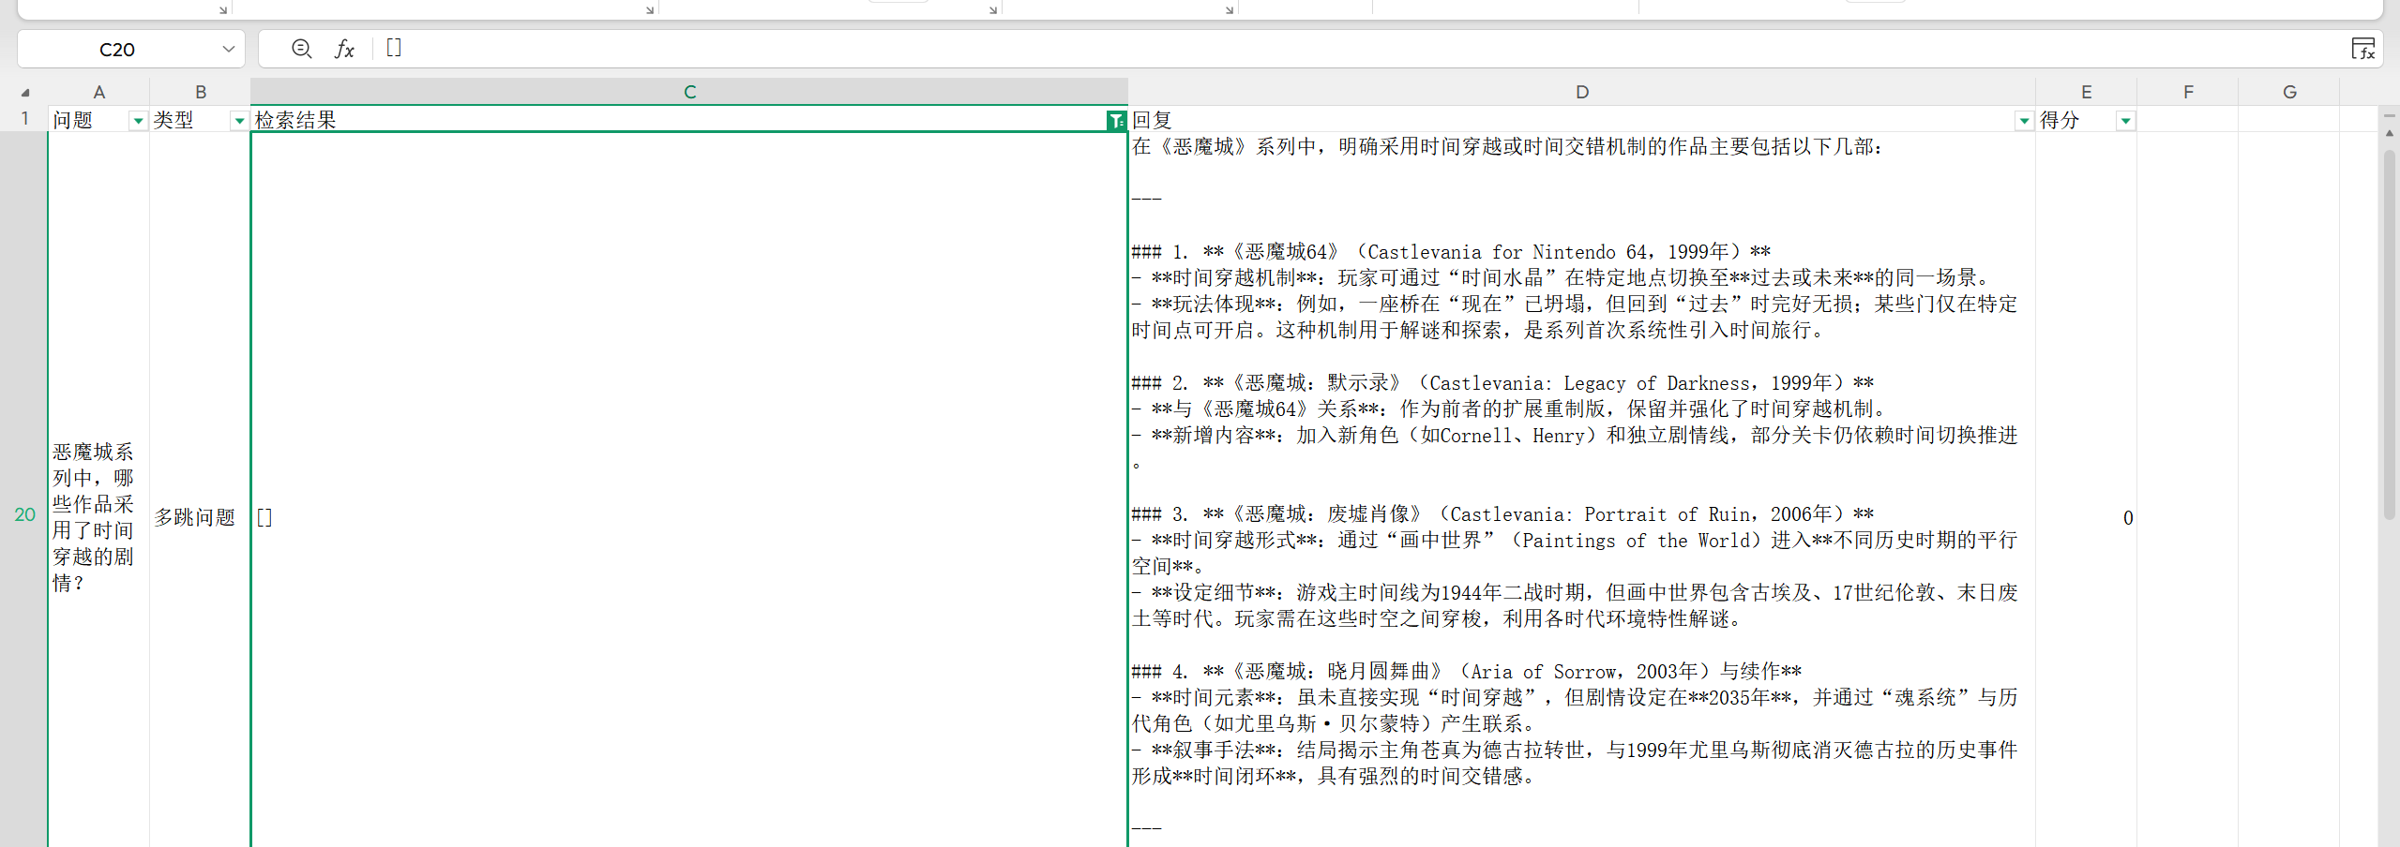Select column C header
Viewport: 2400px width, 847px height.
(x=689, y=92)
